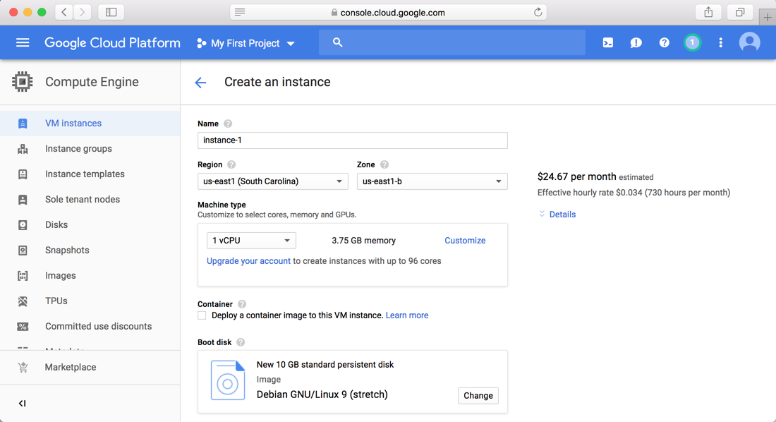This screenshot has height=422, width=776.
Task: Open the help question mark icon
Action: pos(664,43)
